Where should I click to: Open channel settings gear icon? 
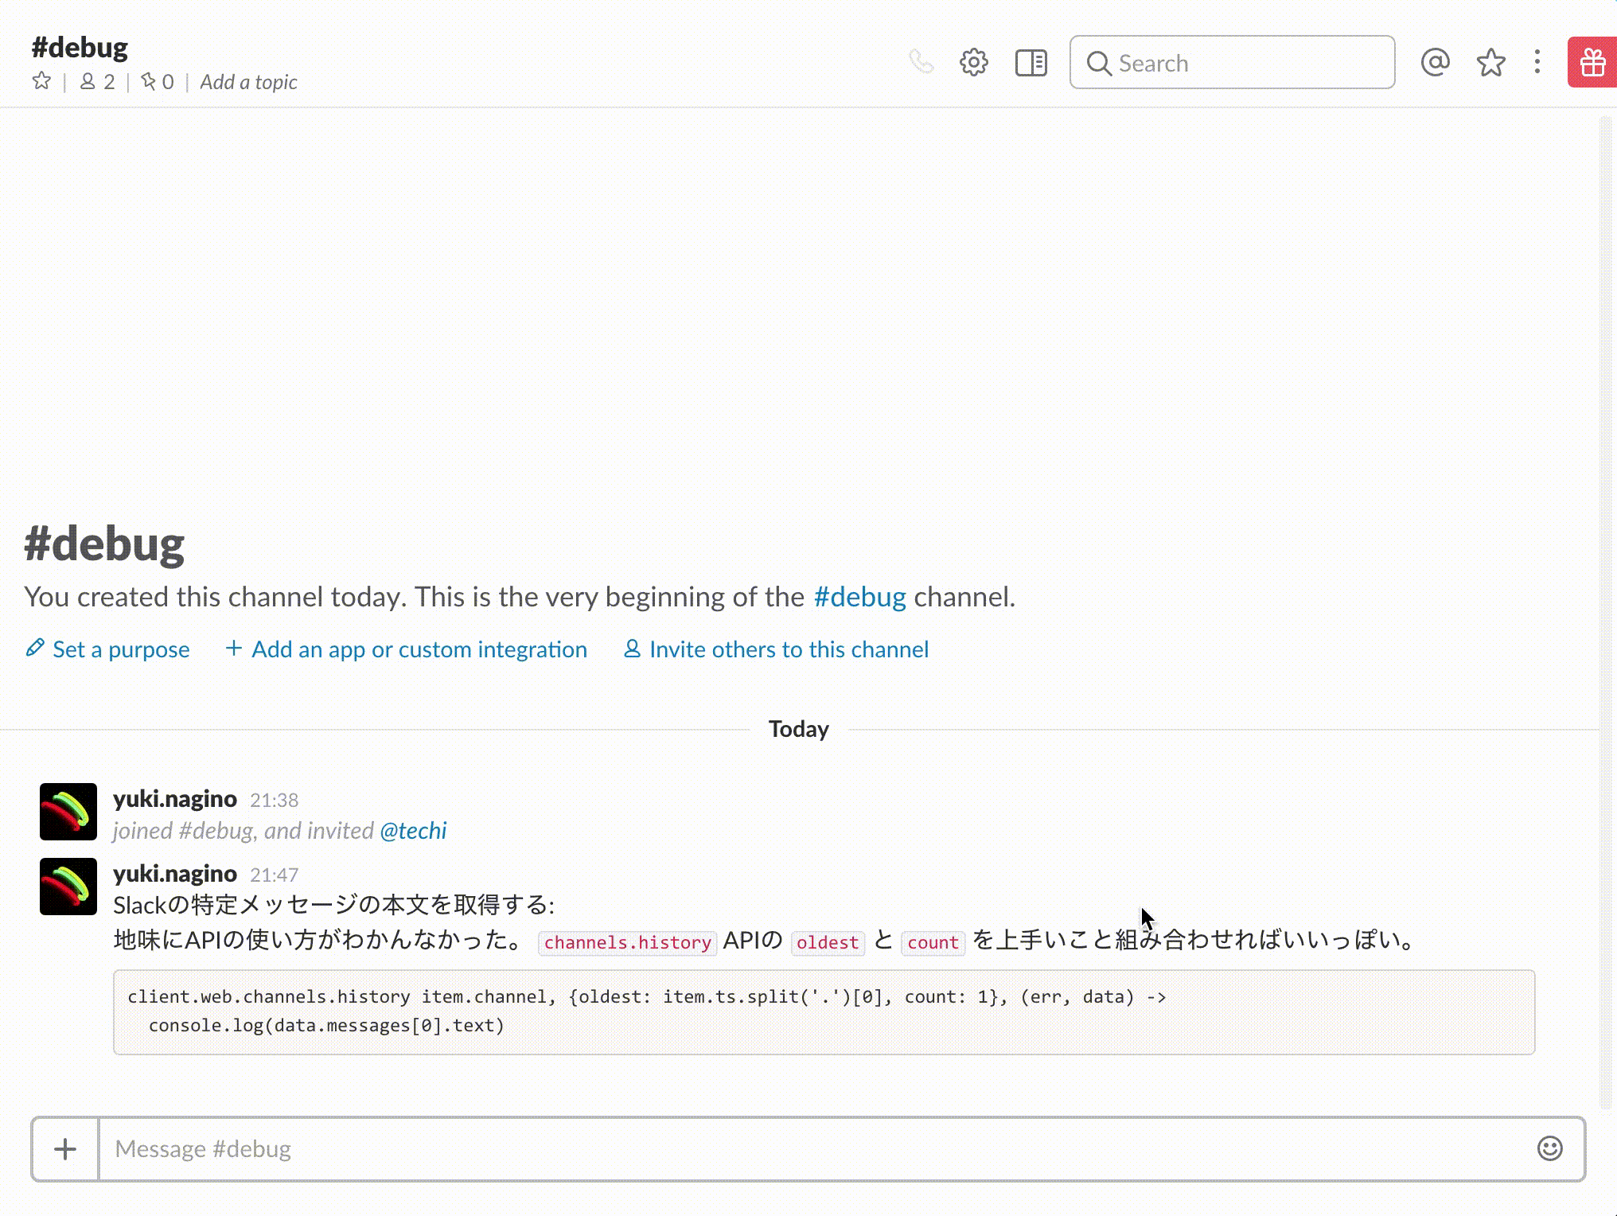tap(973, 62)
